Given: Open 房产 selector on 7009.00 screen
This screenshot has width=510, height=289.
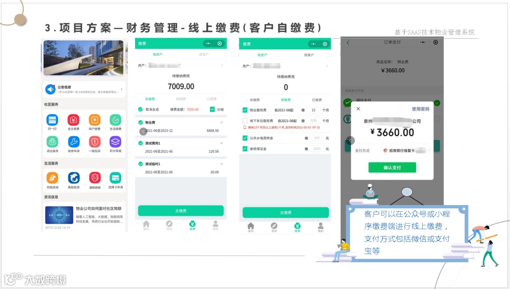Looking at the screenshot, I should click(181, 66).
